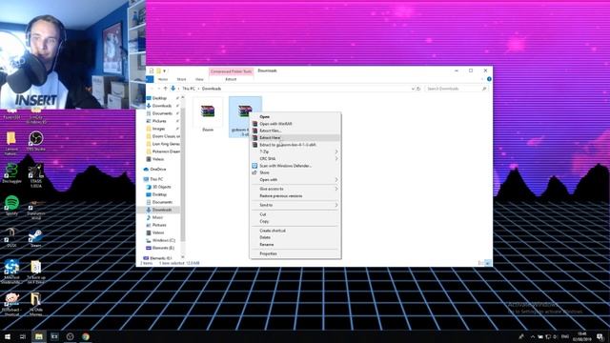The width and height of the screenshot is (610, 343).
Task: Expand the Open with submenu
Action: coord(295,180)
